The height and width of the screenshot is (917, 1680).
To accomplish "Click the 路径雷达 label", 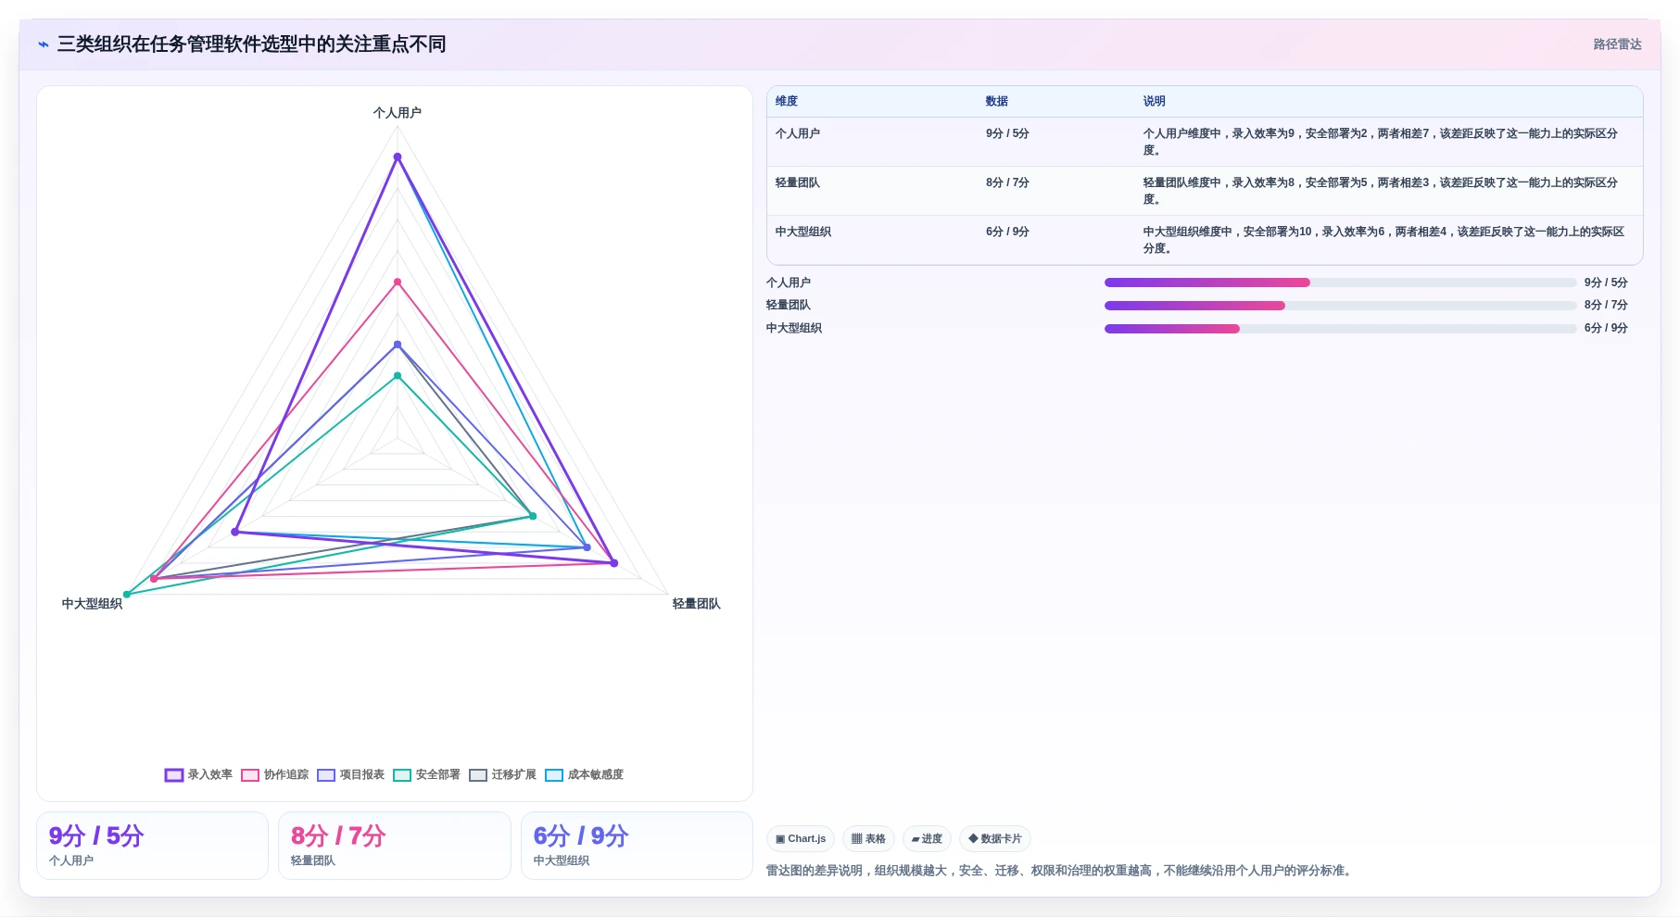I will point(1617,44).
